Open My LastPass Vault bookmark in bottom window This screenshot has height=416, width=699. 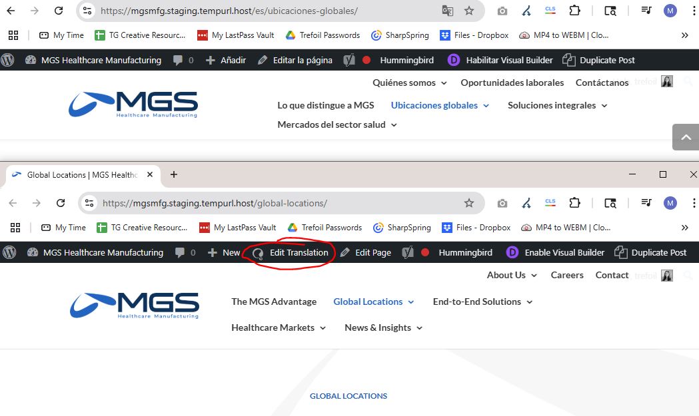[x=237, y=228]
